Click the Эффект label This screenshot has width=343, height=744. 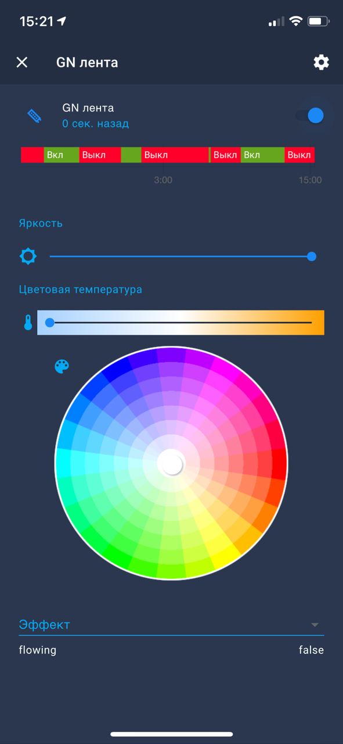pyautogui.click(x=44, y=625)
